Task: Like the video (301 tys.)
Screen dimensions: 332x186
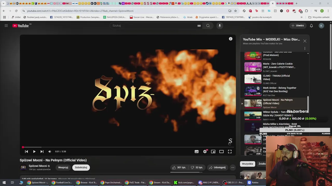Action: point(179,167)
